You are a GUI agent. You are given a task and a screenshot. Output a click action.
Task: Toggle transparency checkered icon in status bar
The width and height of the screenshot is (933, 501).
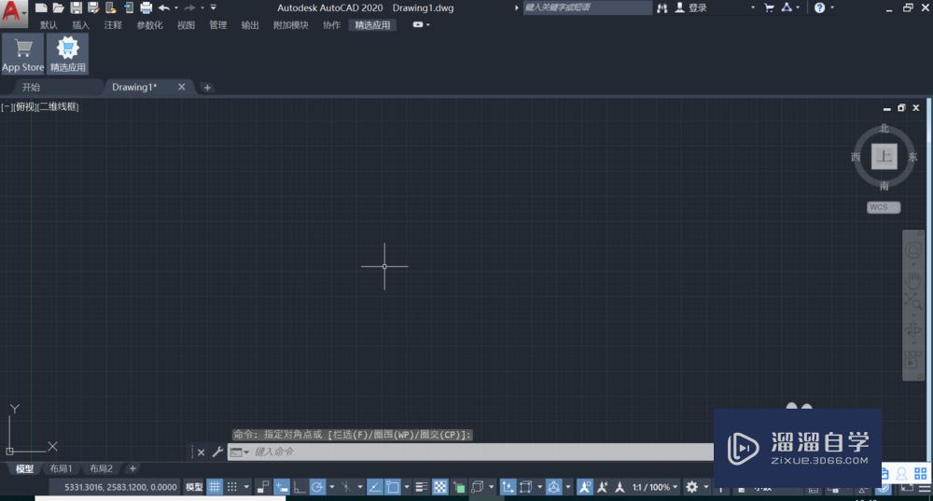click(439, 487)
